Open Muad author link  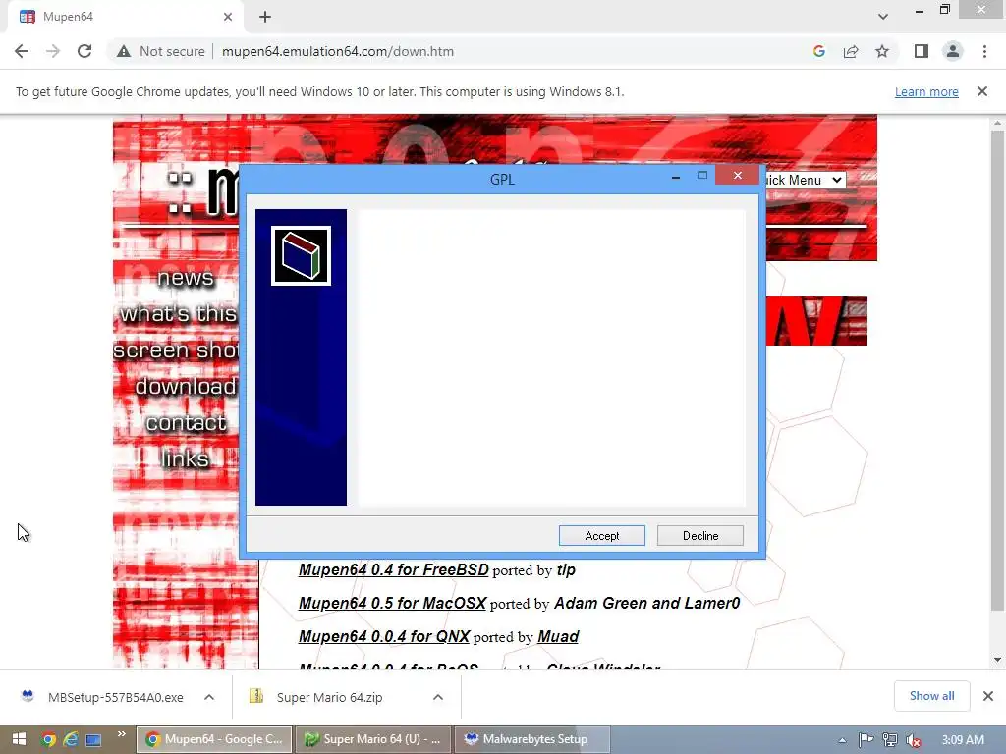pos(558,636)
